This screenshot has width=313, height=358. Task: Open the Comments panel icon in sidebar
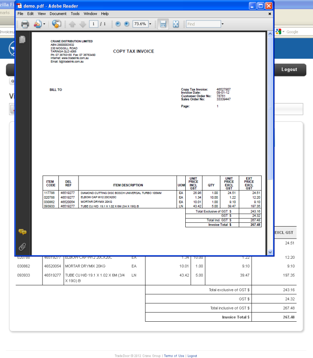23,232
